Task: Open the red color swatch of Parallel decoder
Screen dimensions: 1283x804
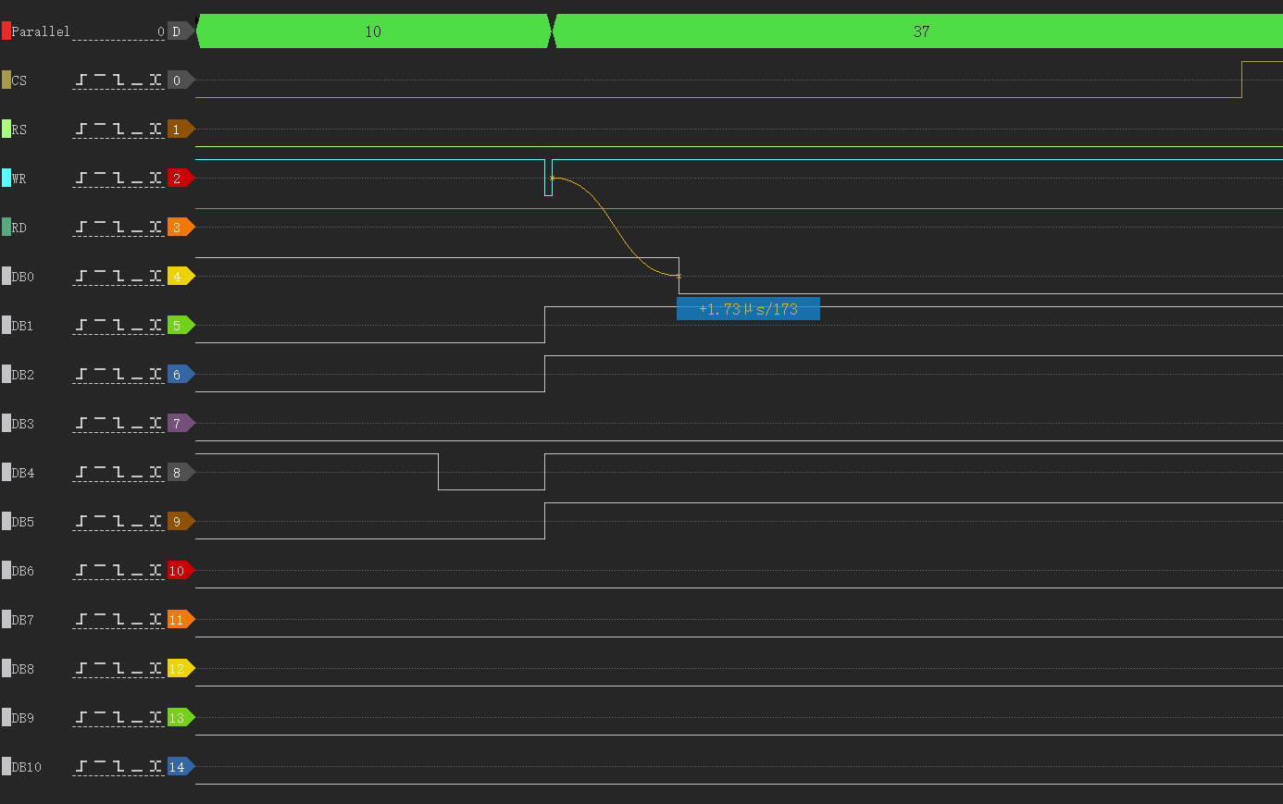Action: coord(6,31)
